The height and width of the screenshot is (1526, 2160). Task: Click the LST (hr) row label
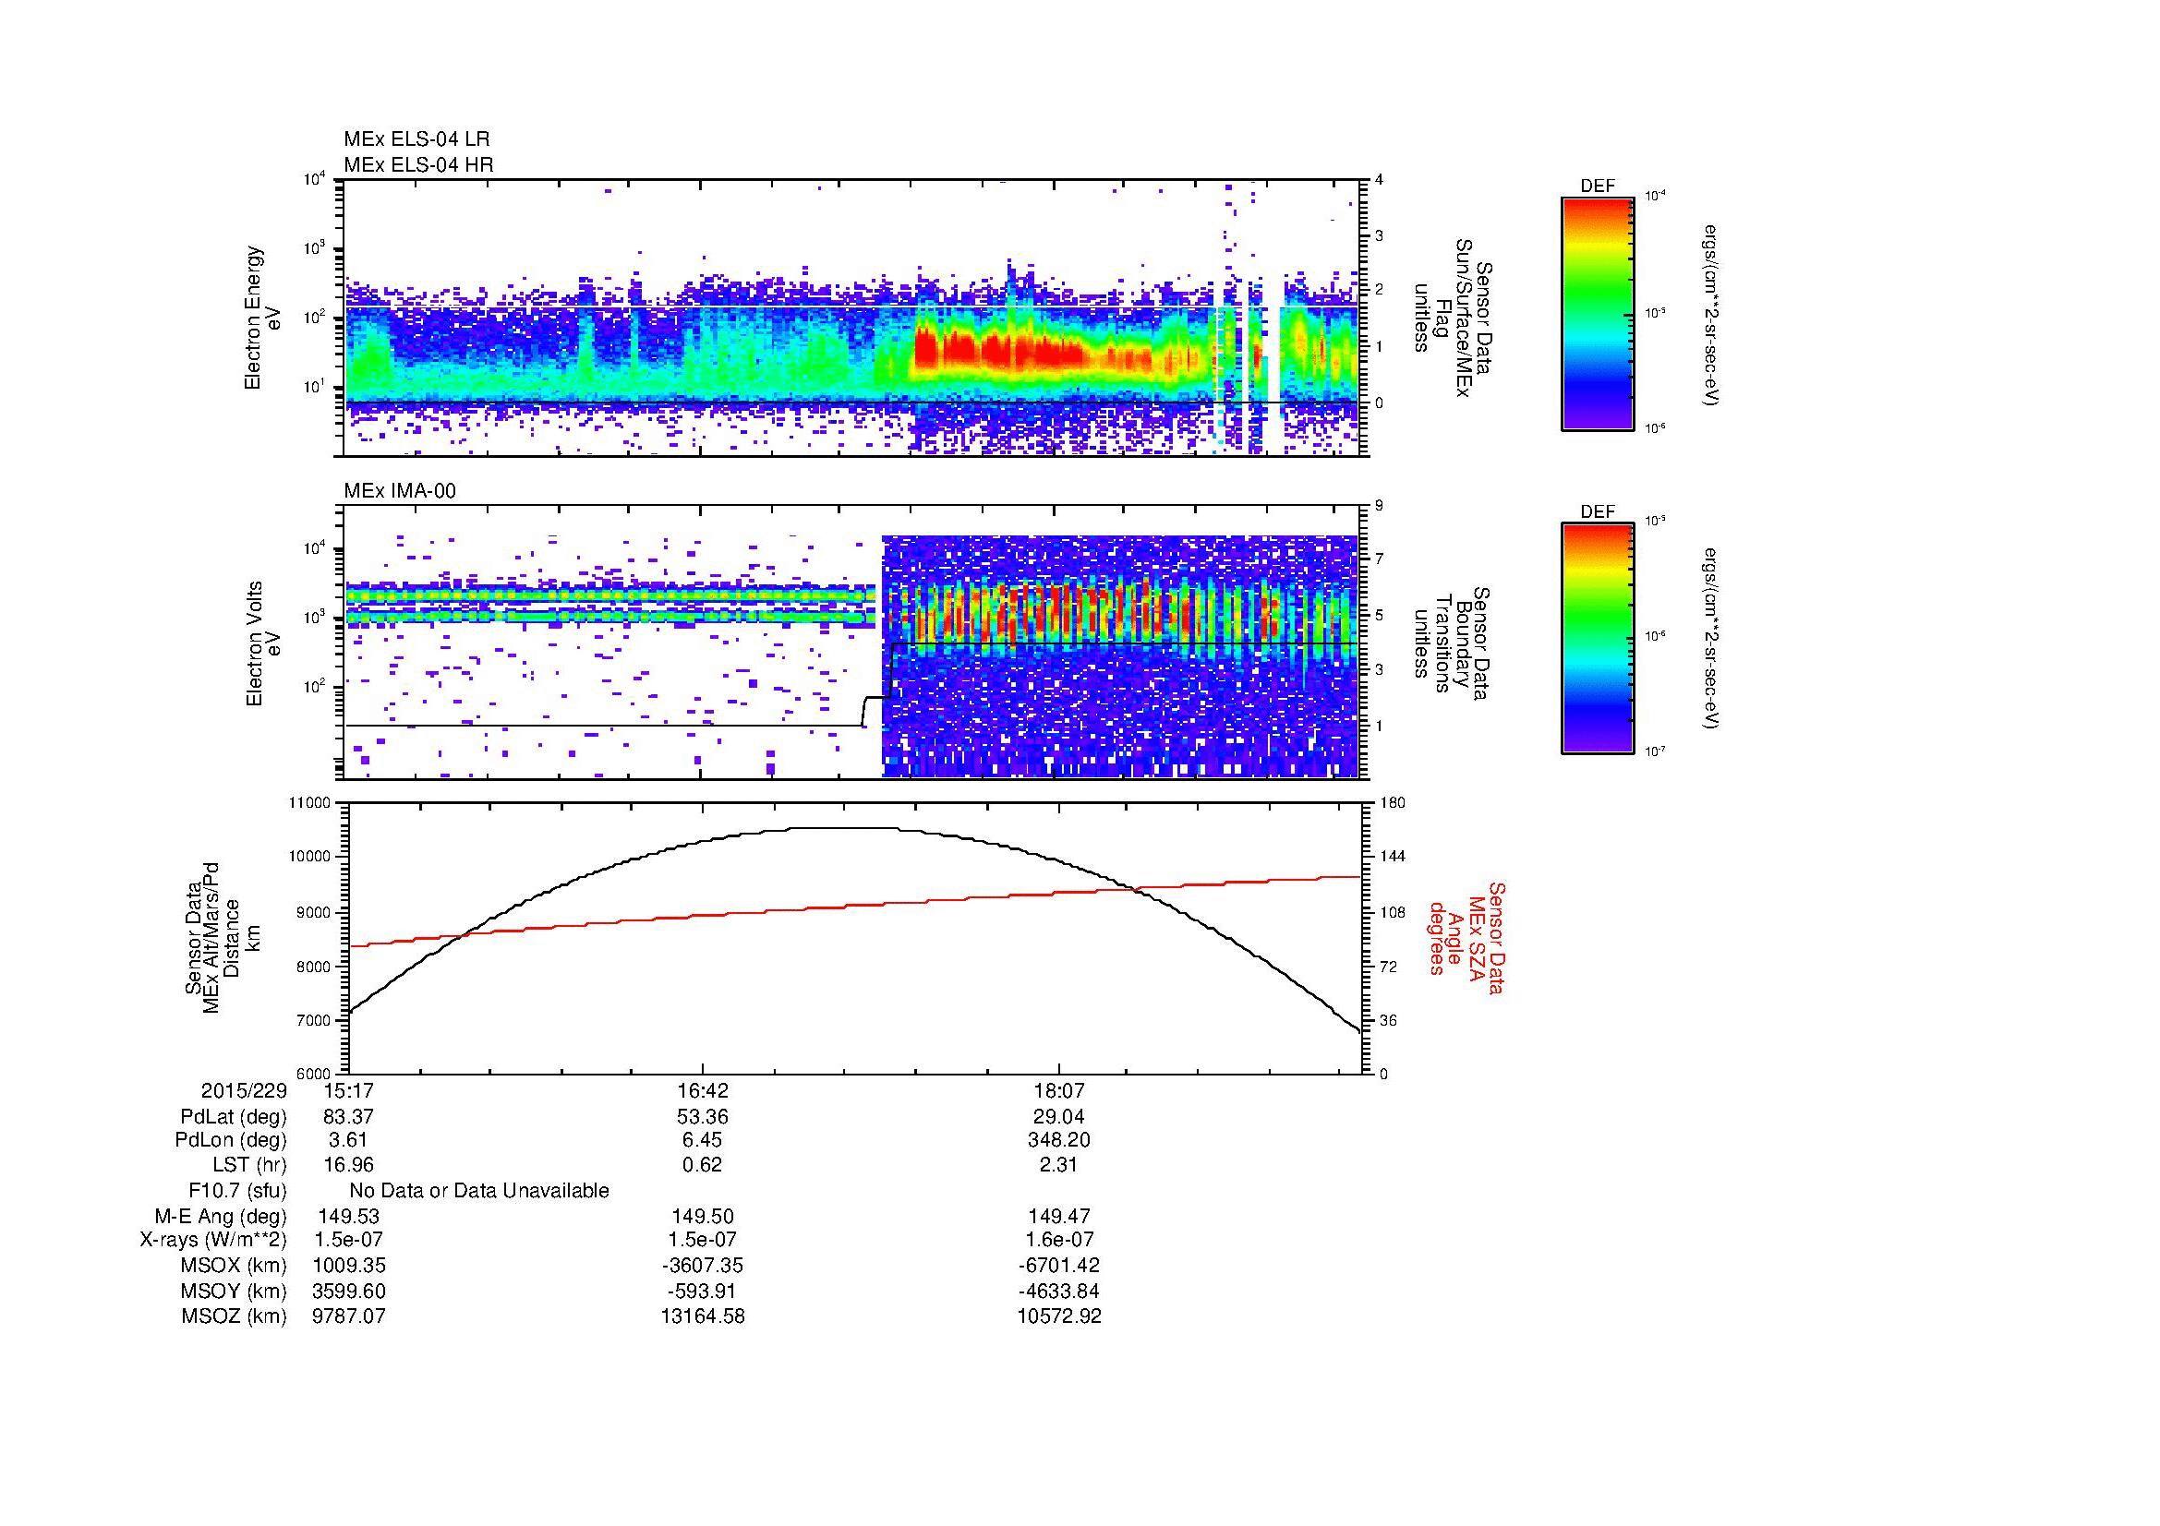249,1165
